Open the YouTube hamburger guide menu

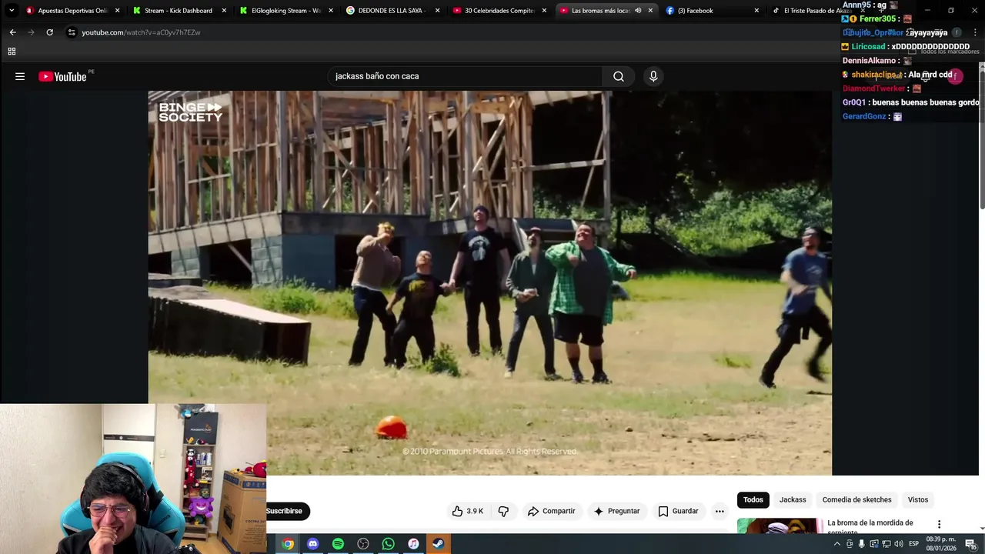click(x=20, y=76)
